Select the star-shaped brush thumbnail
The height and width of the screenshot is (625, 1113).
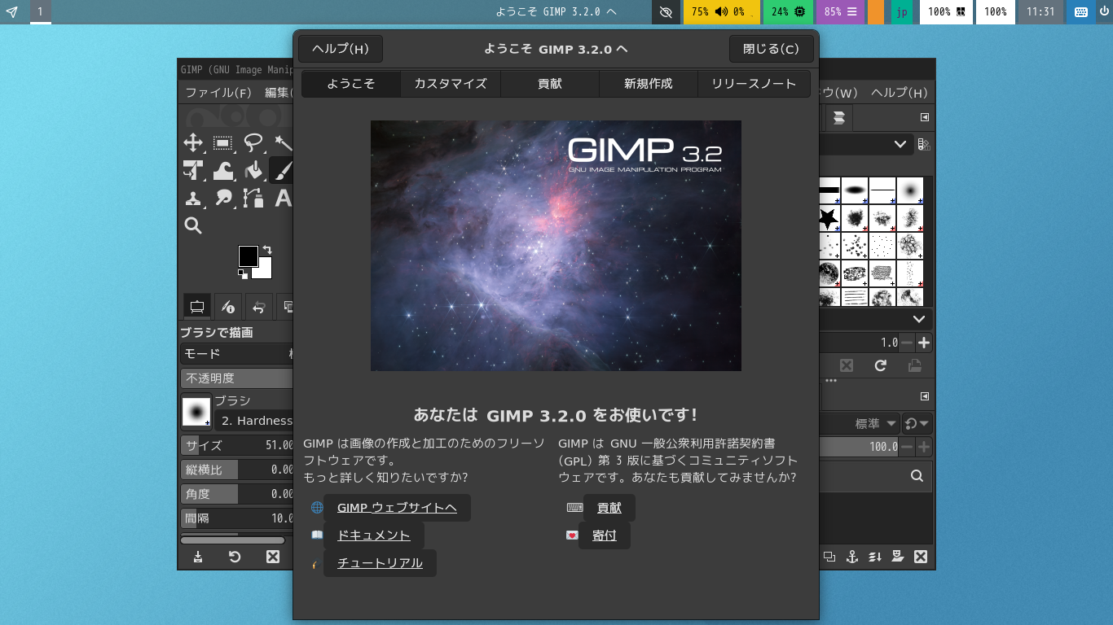[x=829, y=218]
